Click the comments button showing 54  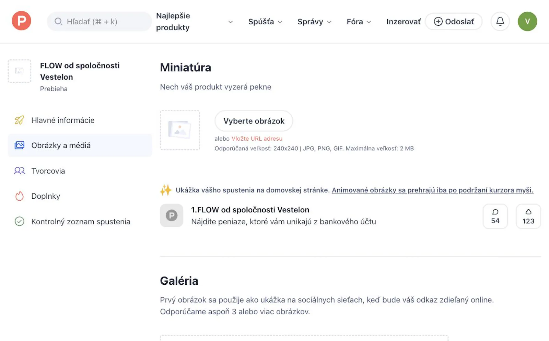click(495, 216)
